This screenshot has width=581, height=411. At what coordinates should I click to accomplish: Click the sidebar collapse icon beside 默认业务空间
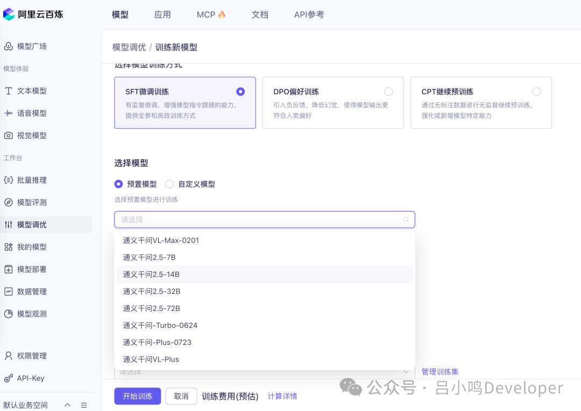(84, 405)
